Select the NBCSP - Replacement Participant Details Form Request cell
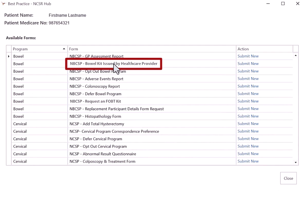Viewport: 304px width, 200px height. pos(152,109)
